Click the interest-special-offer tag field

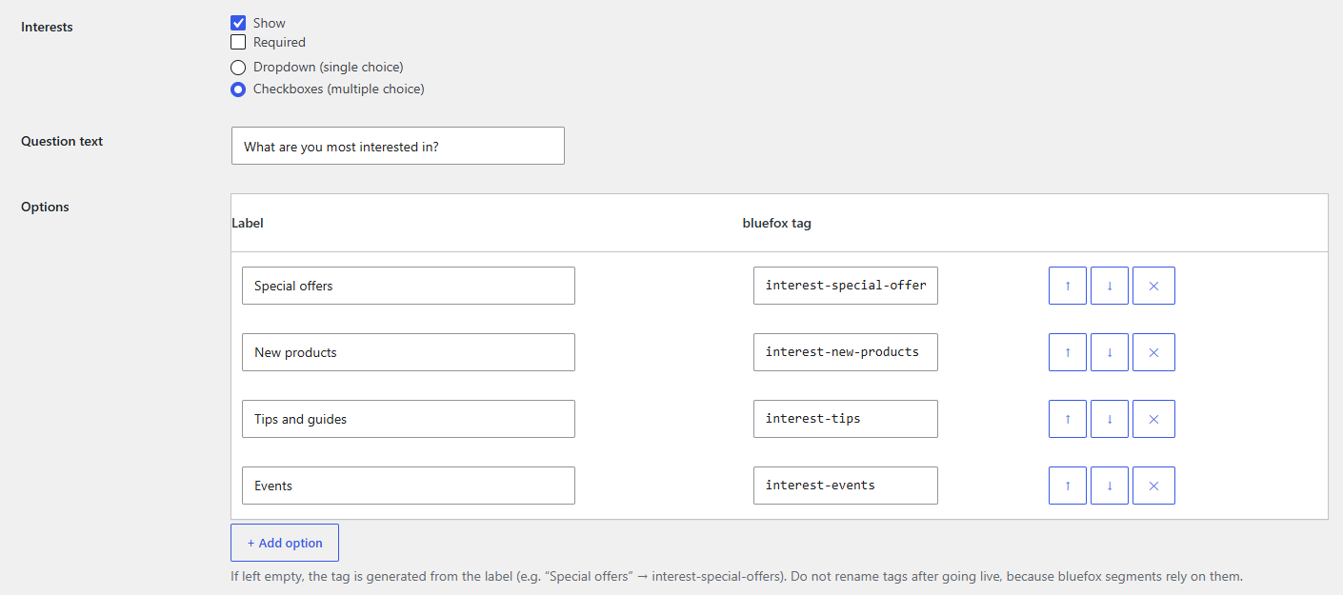click(x=846, y=286)
